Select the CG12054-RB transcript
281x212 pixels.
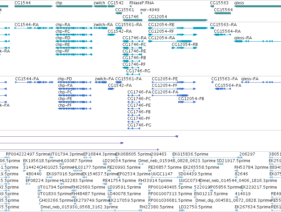184,48
